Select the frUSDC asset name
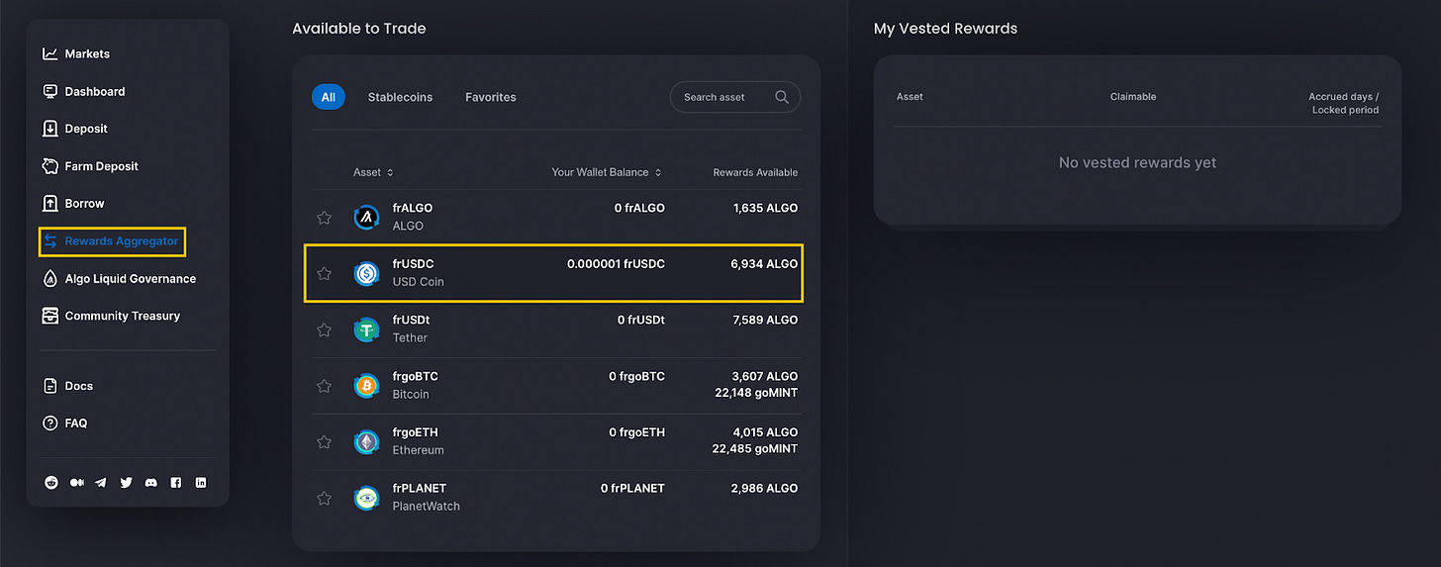The image size is (1441, 567). point(414,264)
